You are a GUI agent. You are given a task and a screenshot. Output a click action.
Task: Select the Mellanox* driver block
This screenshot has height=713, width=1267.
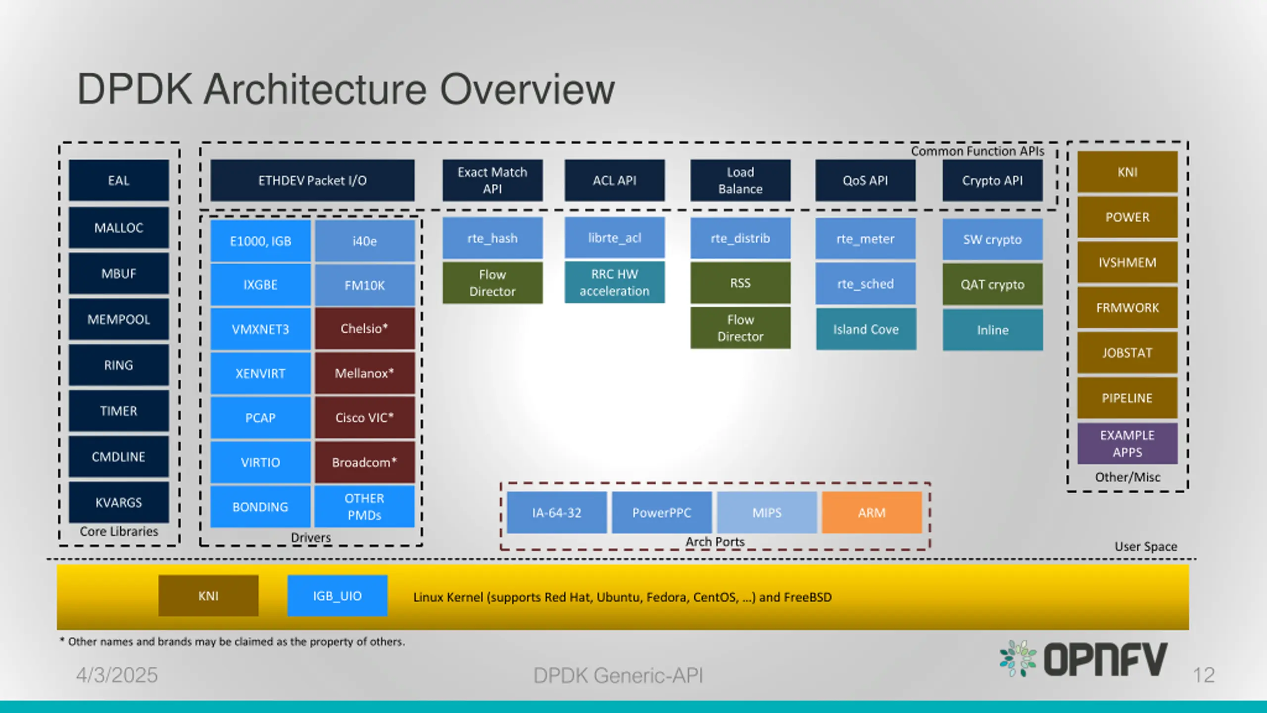(x=365, y=373)
